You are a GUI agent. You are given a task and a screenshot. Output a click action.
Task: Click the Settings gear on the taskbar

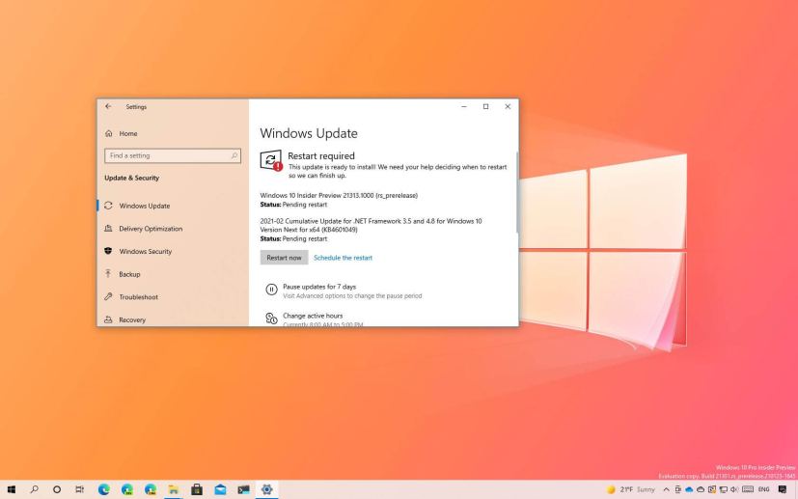pyautogui.click(x=266, y=490)
